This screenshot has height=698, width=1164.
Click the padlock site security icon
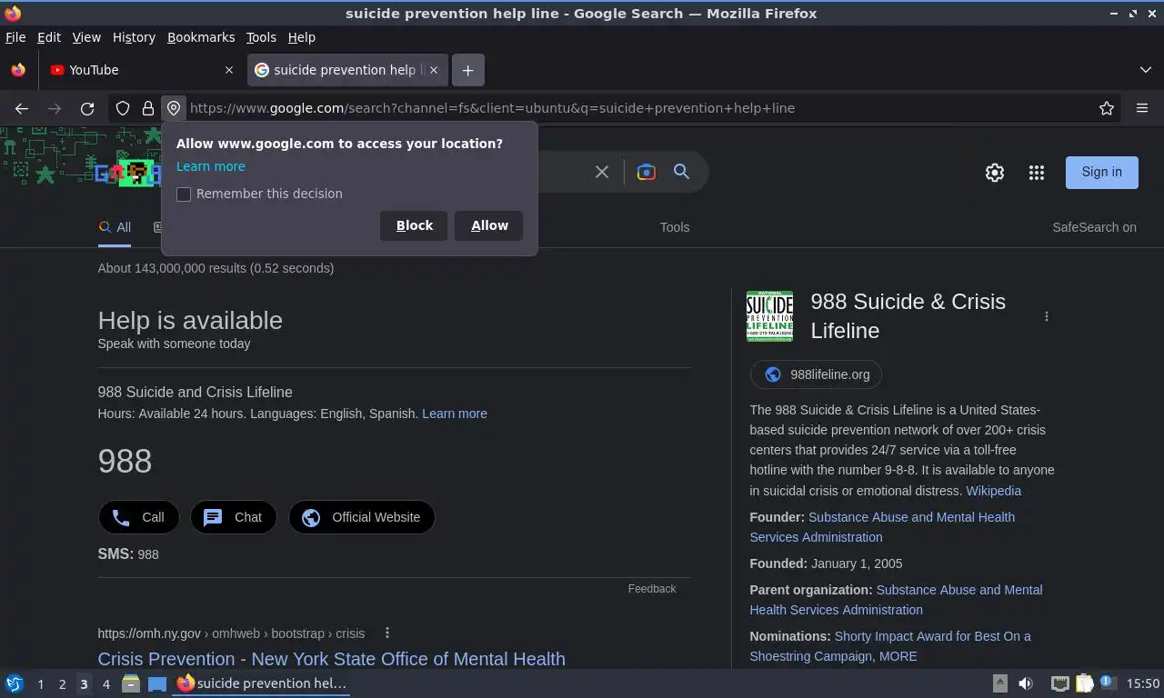(148, 108)
